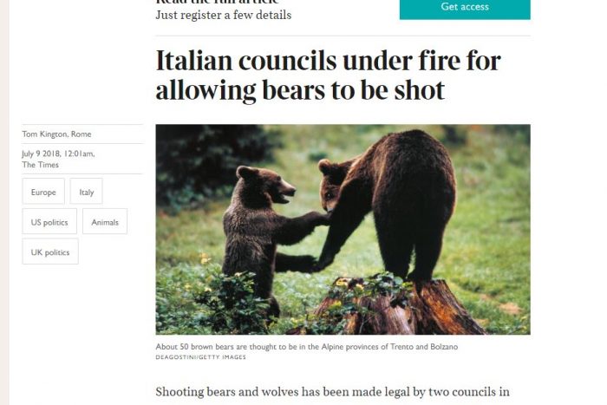The image size is (607, 405).
Task: Click the Get access button
Action: point(465,8)
